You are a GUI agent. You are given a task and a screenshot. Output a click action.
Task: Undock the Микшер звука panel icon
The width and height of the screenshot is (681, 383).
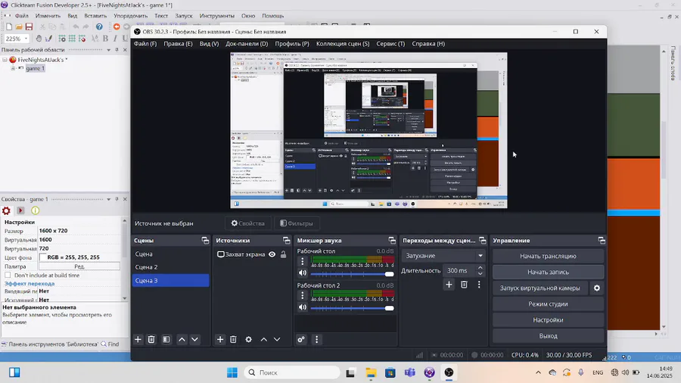coord(392,241)
